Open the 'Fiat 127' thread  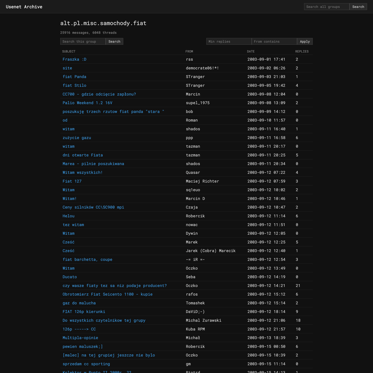(x=72, y=181)
